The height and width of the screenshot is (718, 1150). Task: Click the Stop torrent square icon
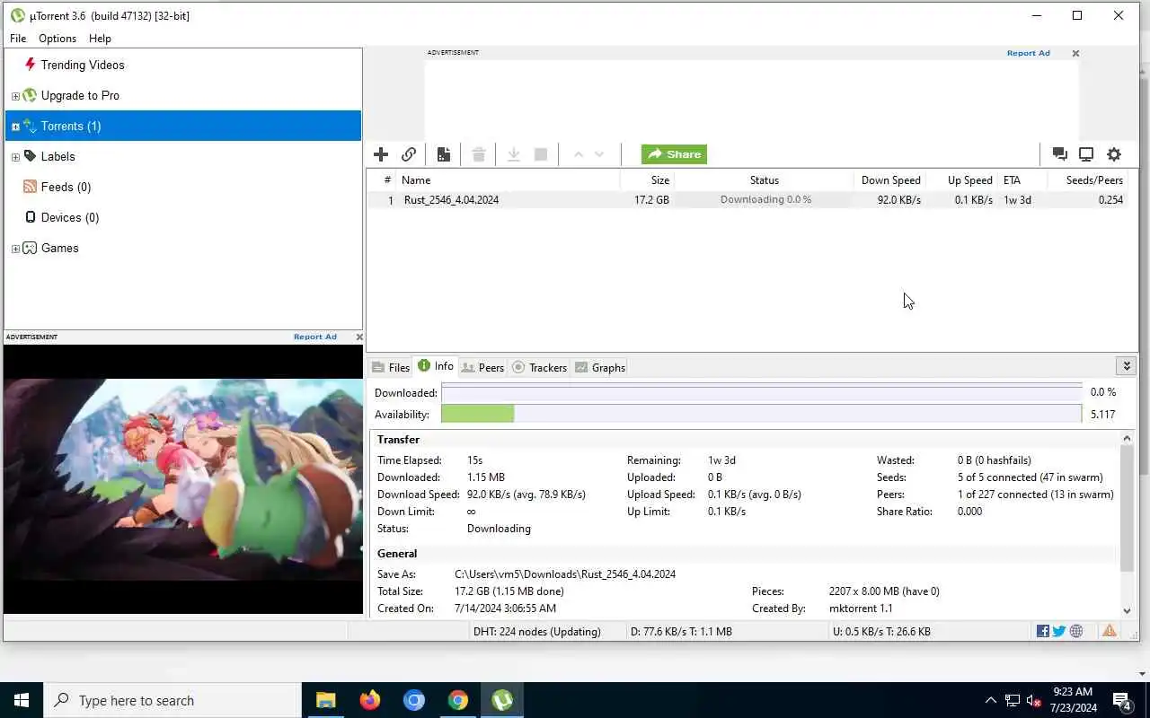coord(541,154)
